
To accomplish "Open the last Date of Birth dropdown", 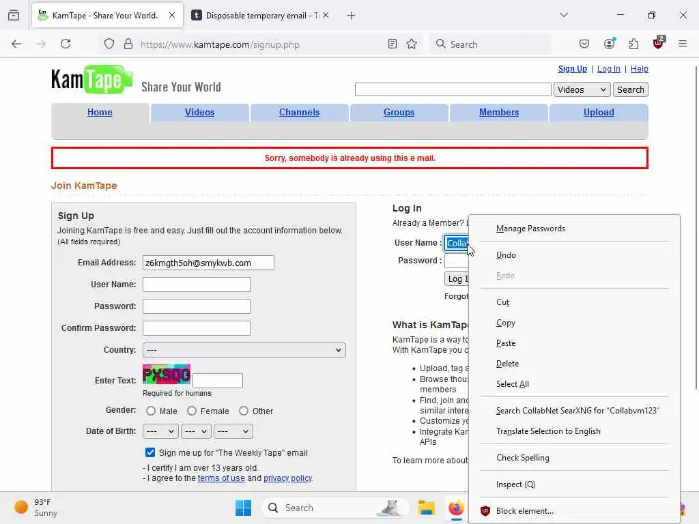I will 233,431.
